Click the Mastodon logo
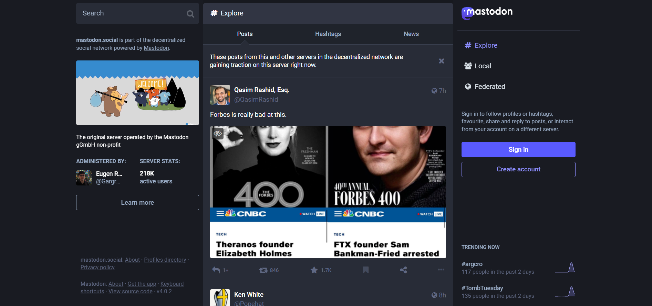This screenshot has height=306, width=652. pyautogui.click(x=487, y=13)
